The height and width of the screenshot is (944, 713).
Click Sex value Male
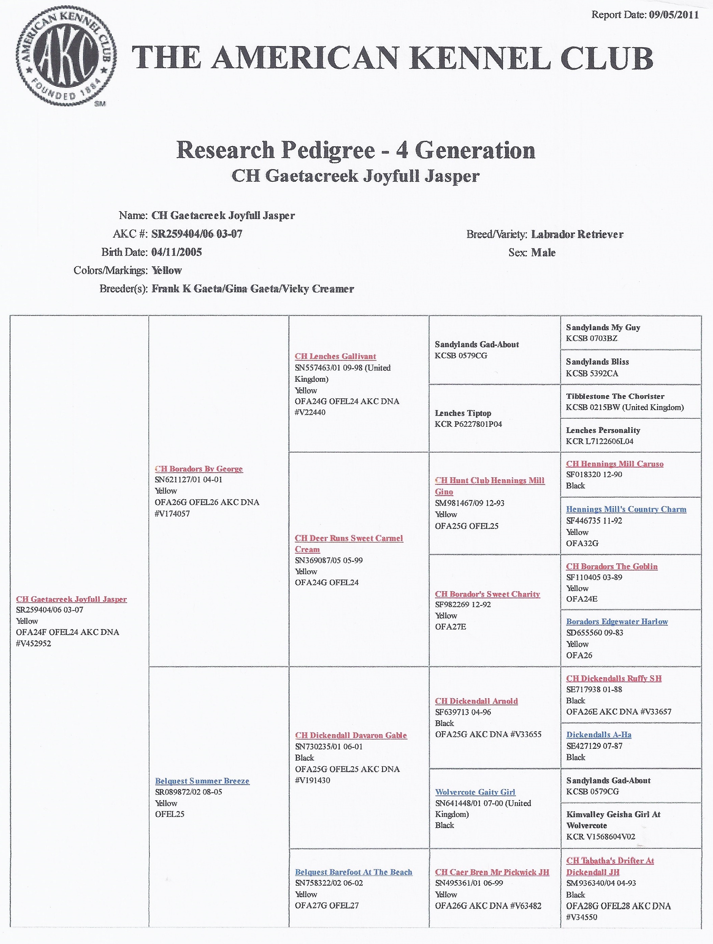tap(543, 253)
